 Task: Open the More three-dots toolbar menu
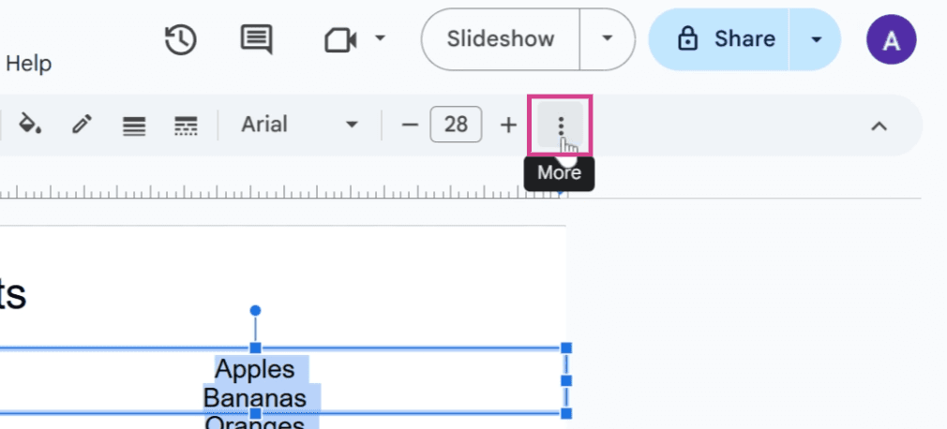[561, 125]
